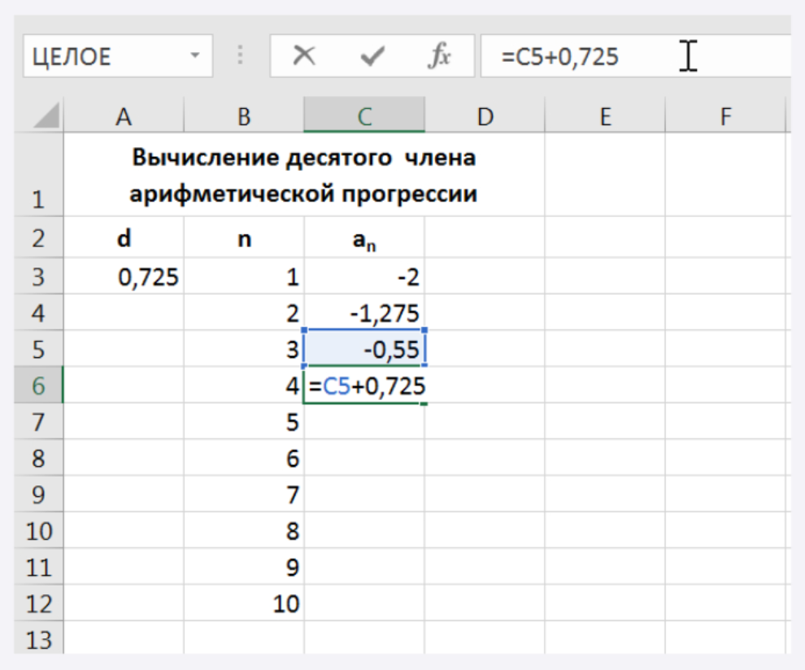Select column E header
The width and height of the screenshot is (805, 670).
point(604,117)
